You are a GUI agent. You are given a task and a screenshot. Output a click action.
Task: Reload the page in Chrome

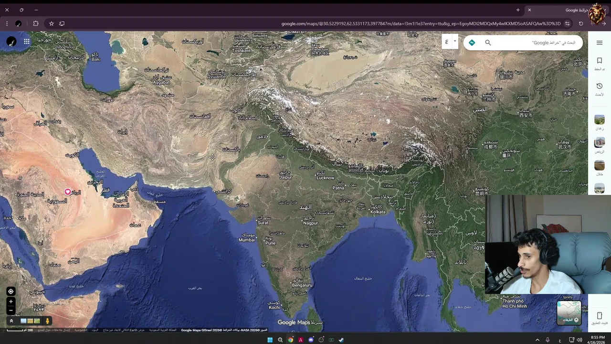pyautogui.click(x=581, y=23)
